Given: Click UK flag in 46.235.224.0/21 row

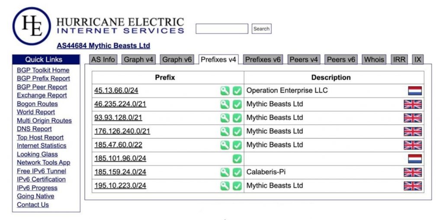Looking at the screenshot, I should pos(413,104).
